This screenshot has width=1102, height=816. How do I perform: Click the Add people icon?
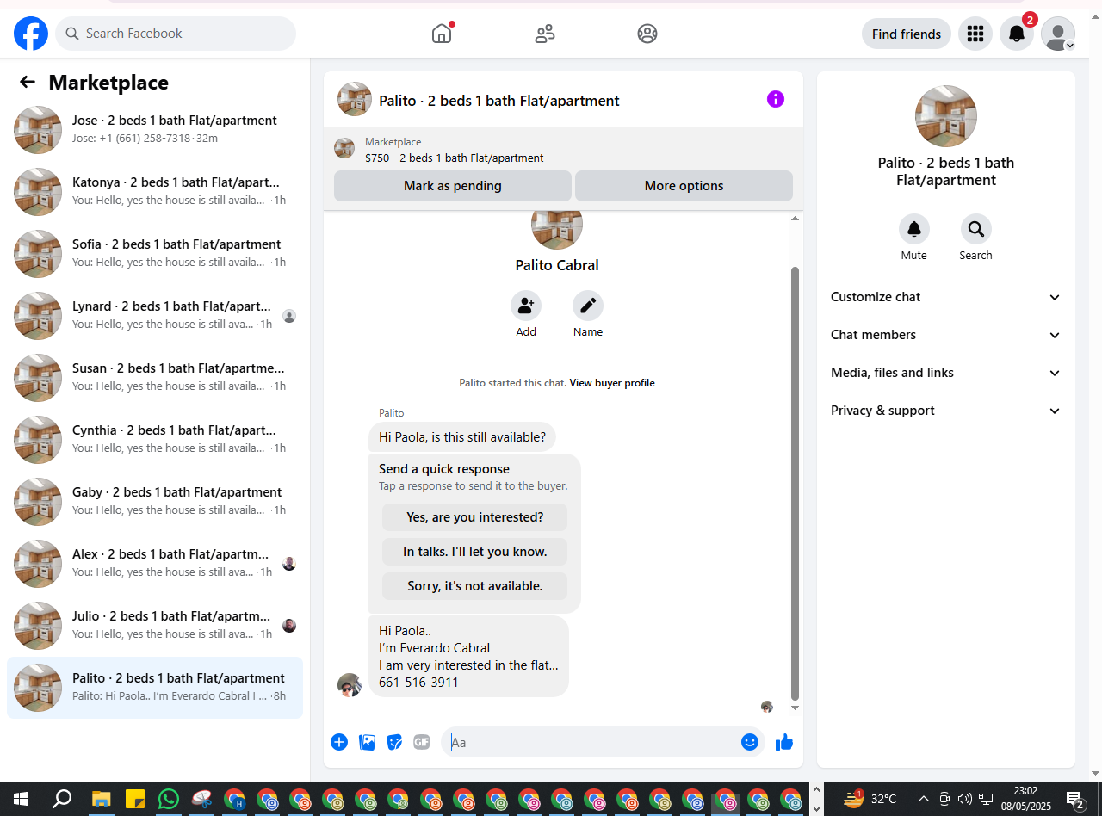(526, 306)
